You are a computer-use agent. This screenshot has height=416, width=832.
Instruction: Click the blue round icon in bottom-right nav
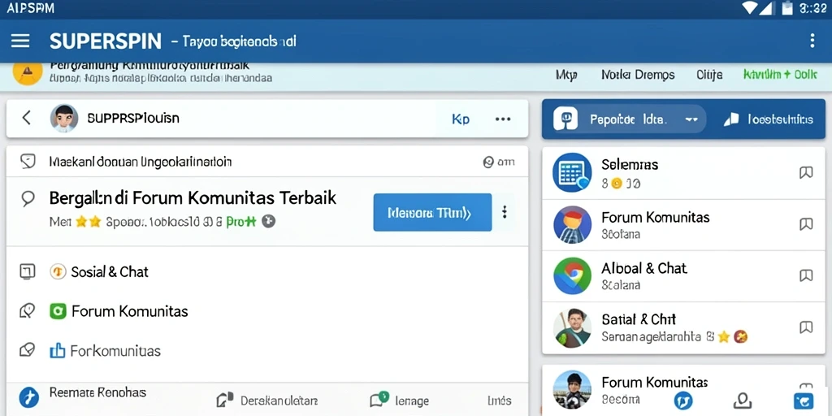pos(683,400)
